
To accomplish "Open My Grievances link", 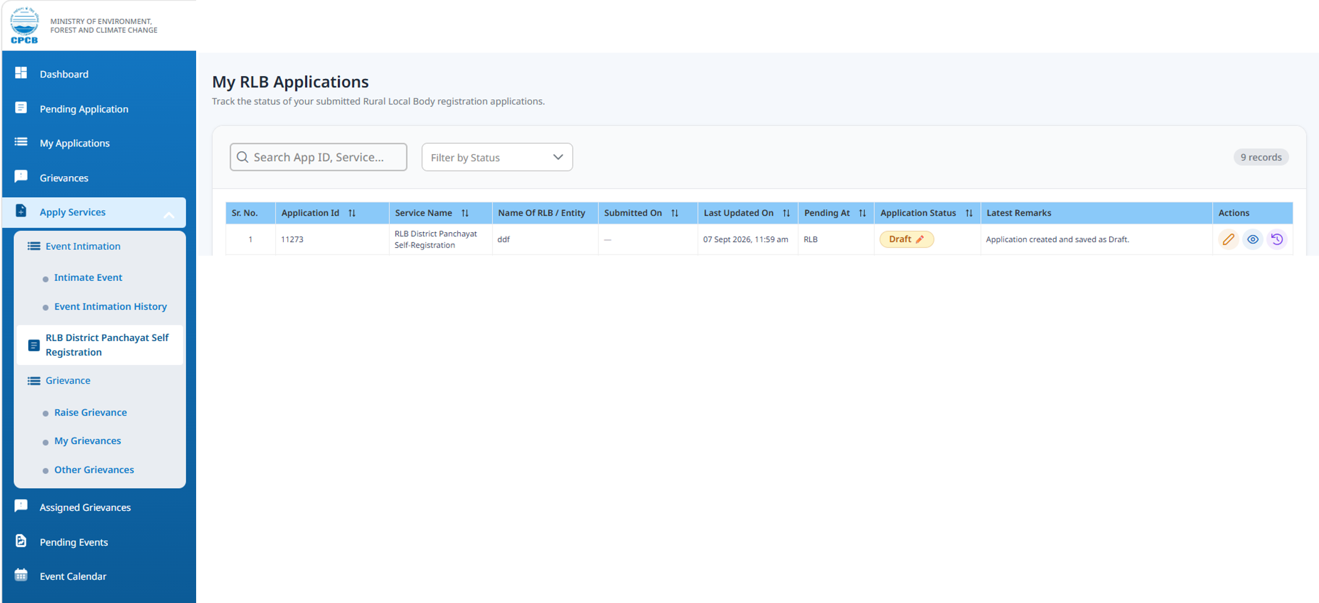I will (87, 441).
